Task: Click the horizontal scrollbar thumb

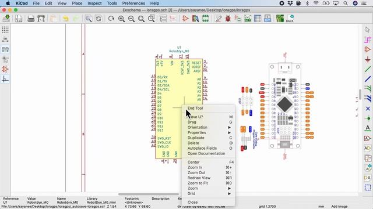Action: 149,194
